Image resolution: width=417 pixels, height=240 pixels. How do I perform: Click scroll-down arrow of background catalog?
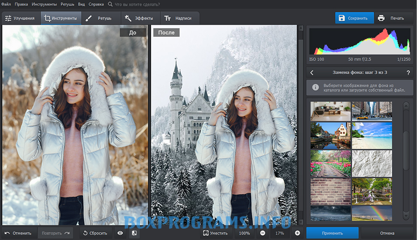[406, 216]
